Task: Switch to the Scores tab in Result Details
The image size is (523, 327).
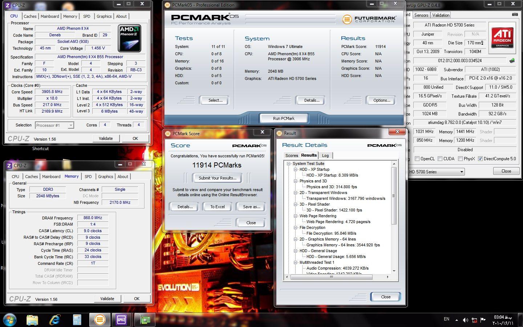Action: tap(292, 156)
